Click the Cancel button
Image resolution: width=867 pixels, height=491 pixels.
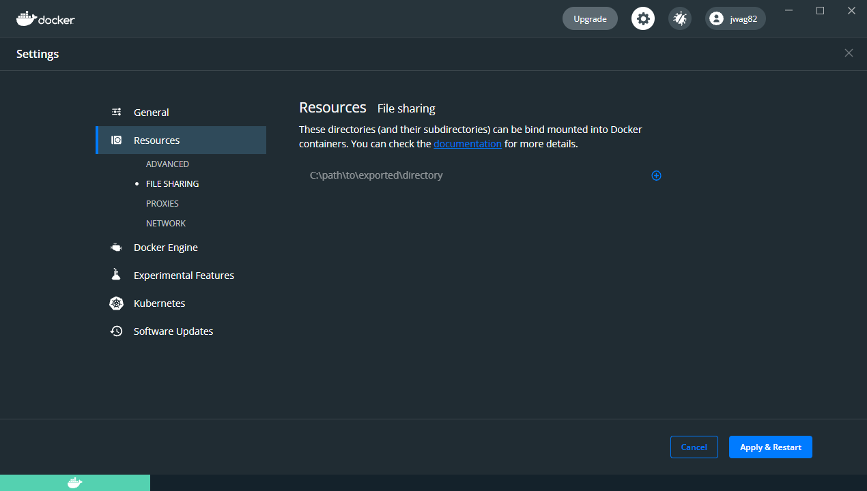pos(694,447)
